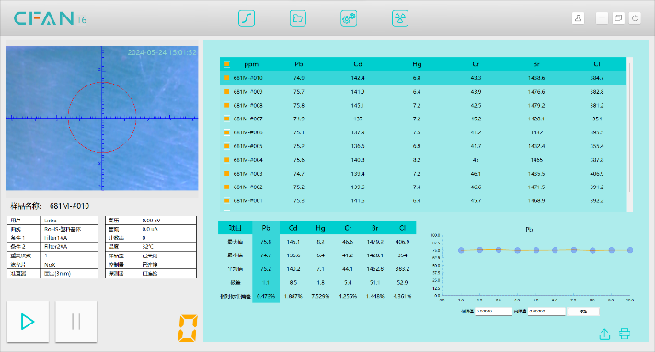The image size is (655, 352).
Task: Click the printer icon at bottom right
Action: click(x=625, y=334)
